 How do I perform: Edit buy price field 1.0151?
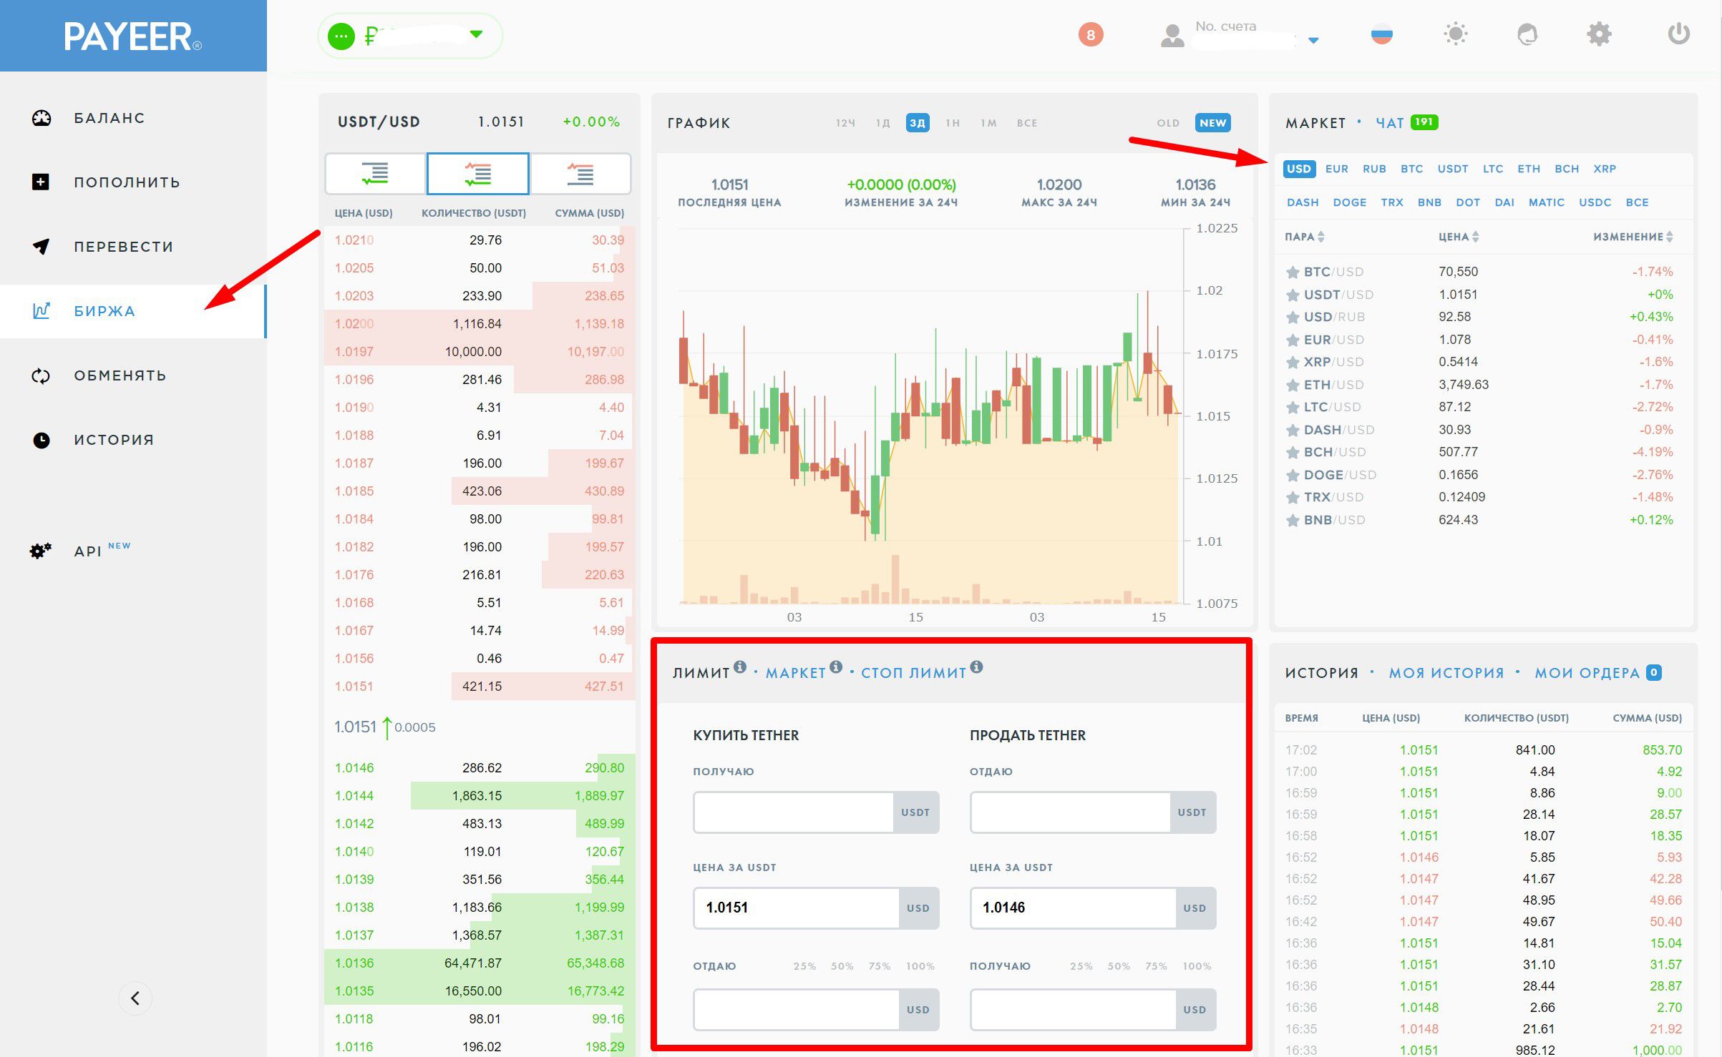[797, 908]
